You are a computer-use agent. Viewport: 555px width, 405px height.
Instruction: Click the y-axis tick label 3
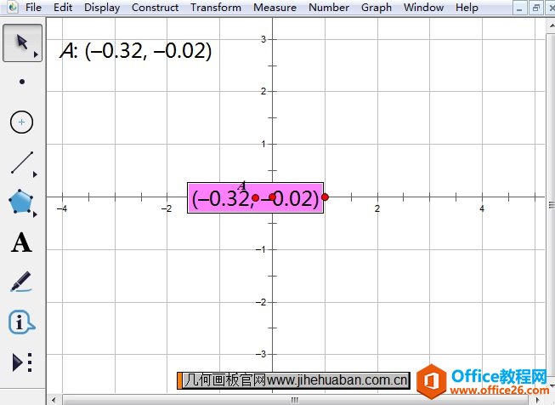[263, 39]
